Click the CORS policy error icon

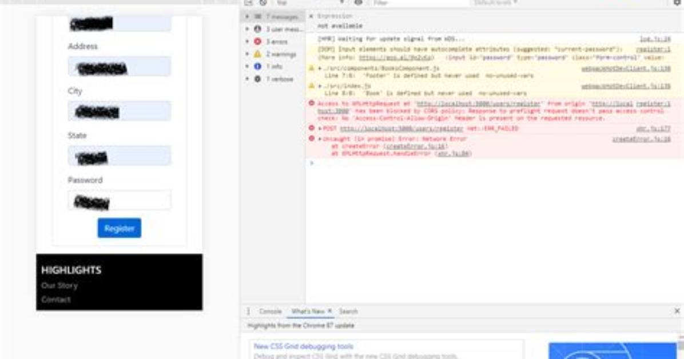[x=312, y=103]
